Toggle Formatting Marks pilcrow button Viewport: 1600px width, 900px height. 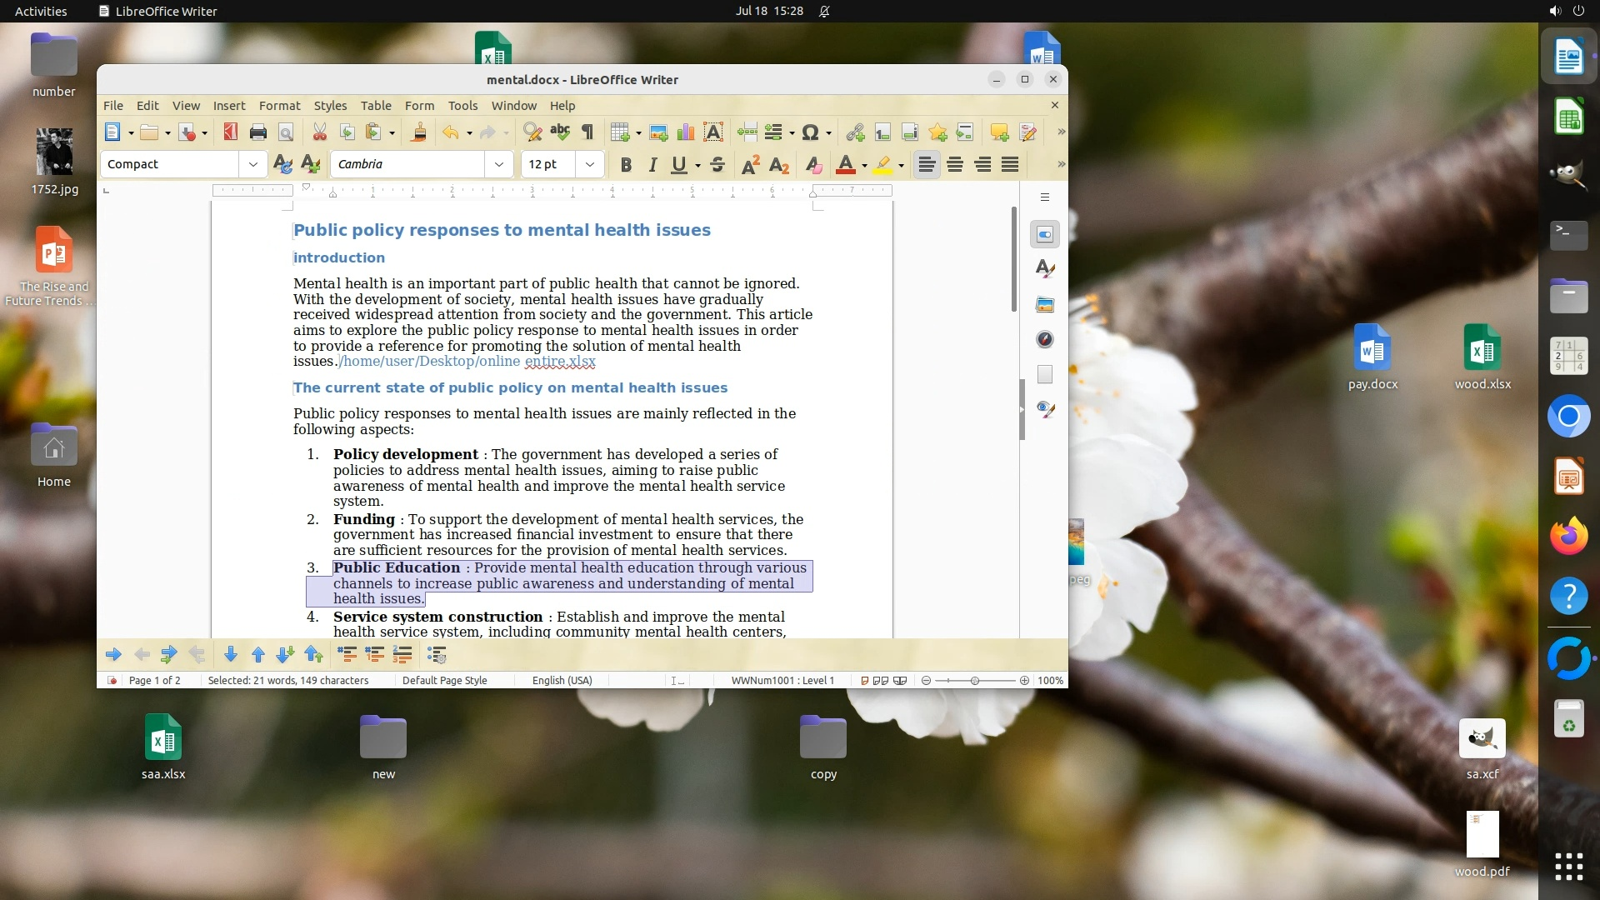[587, 132]
